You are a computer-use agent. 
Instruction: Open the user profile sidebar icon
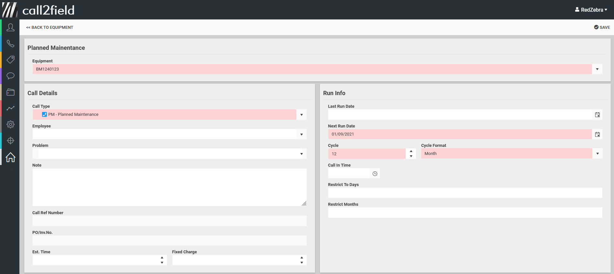tap(10, 27)
